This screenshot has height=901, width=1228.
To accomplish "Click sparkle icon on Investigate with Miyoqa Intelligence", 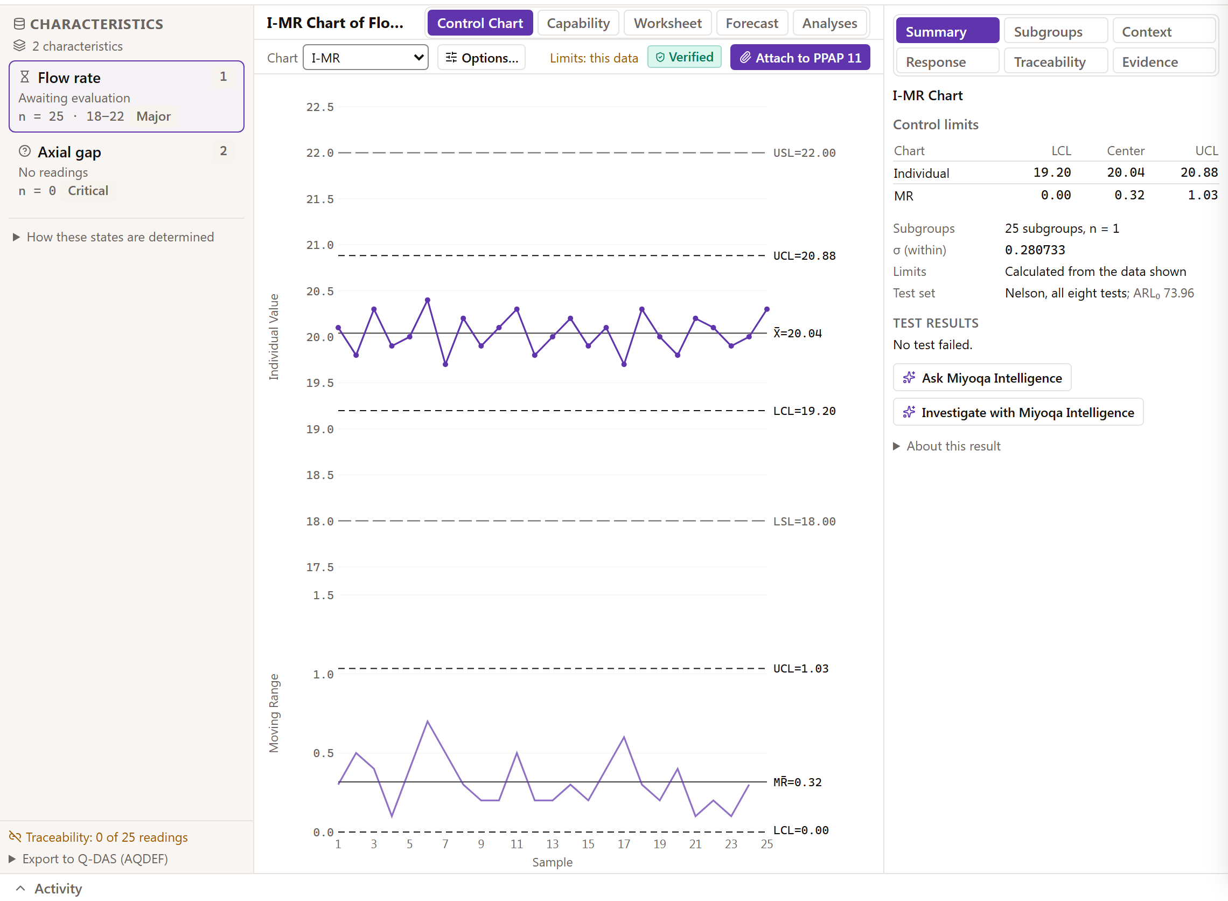I will (909, 412).
